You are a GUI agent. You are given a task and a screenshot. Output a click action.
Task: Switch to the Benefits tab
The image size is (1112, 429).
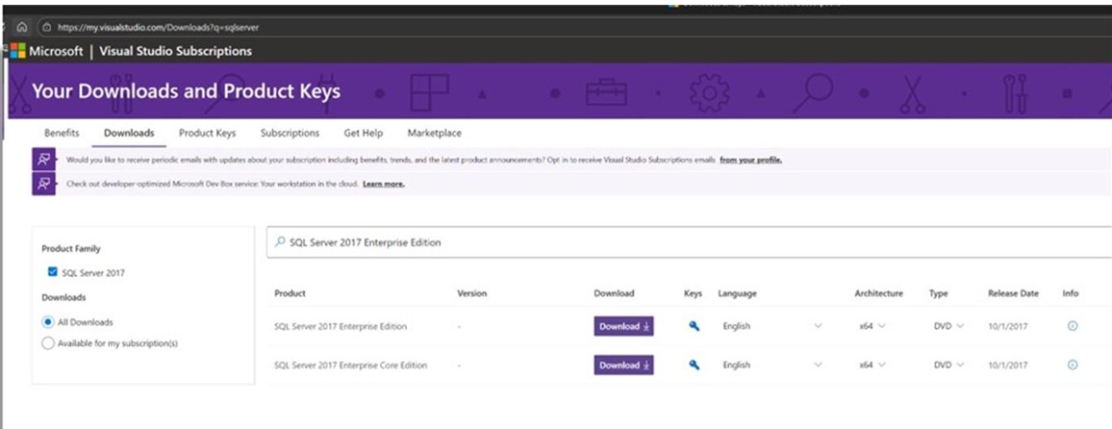pos(62,133)
